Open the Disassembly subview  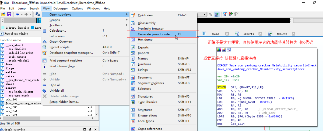163,23
